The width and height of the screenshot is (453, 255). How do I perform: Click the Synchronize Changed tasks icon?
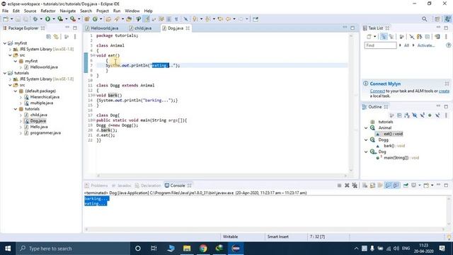coord(437,37)
